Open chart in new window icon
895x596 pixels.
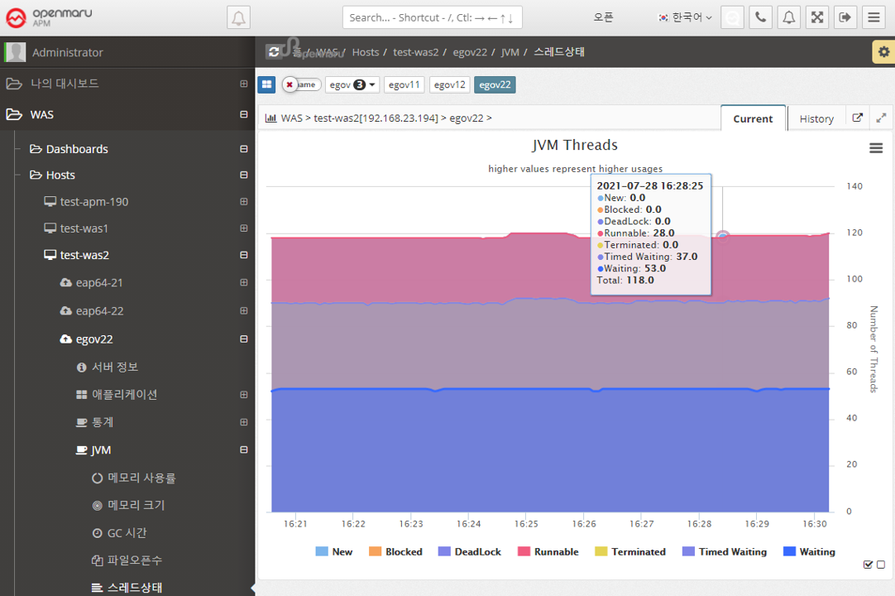[858, 118]
